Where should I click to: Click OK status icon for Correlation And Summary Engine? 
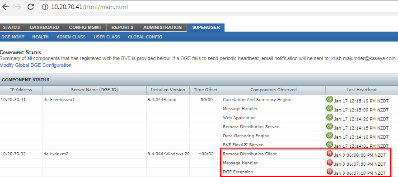(x=329, y=99)
